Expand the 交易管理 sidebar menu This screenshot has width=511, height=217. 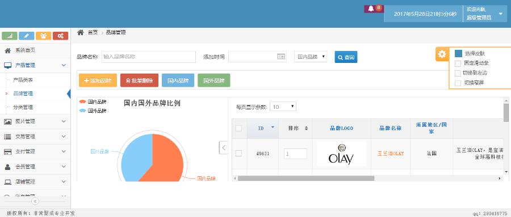(x=35, y=137)
